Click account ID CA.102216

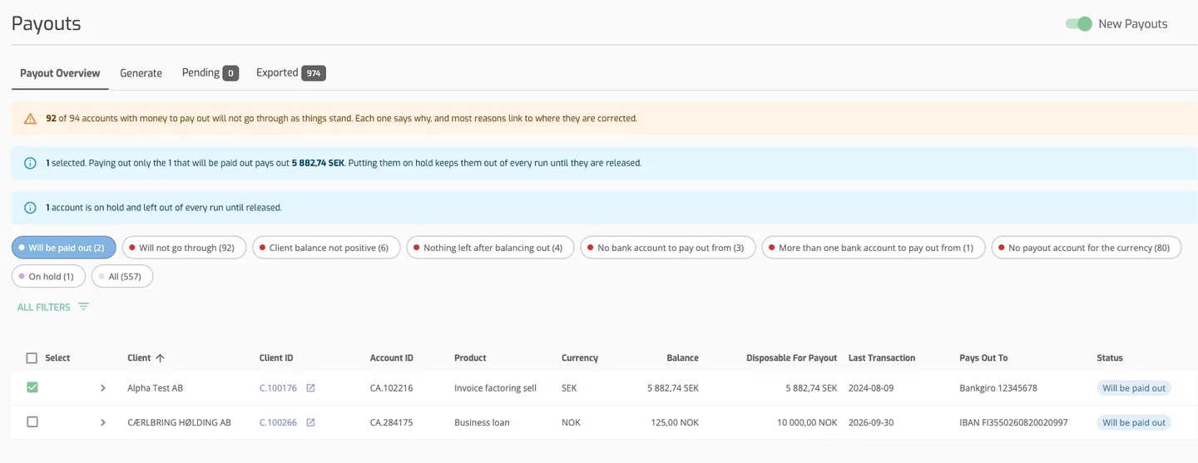392,388
